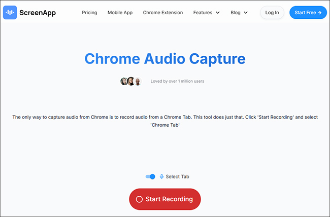
Task: Click the Chrome Audio Capture heading
Action: point(165,59)
